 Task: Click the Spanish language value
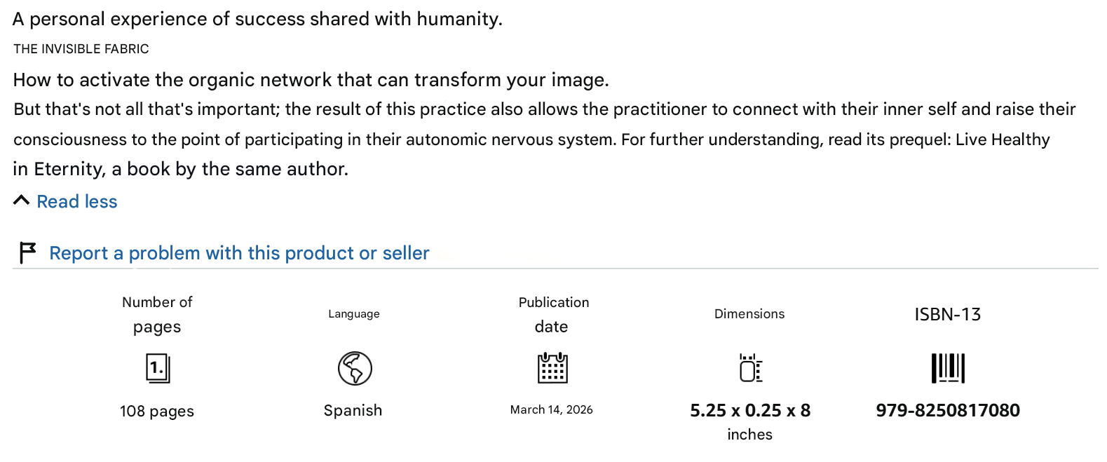[x=353, y=410]
